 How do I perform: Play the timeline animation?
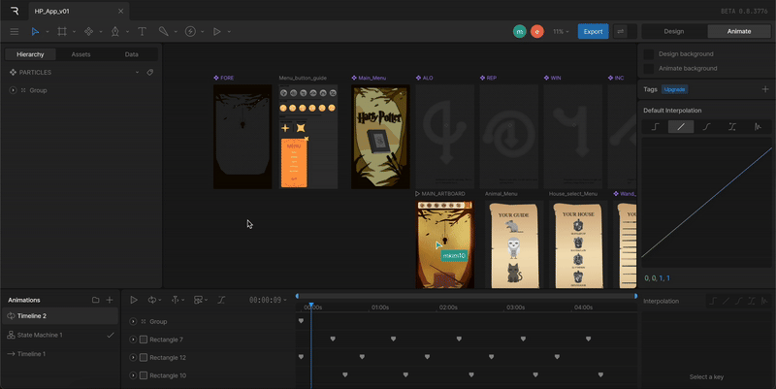pyautogui.click(x=134, y=300)
